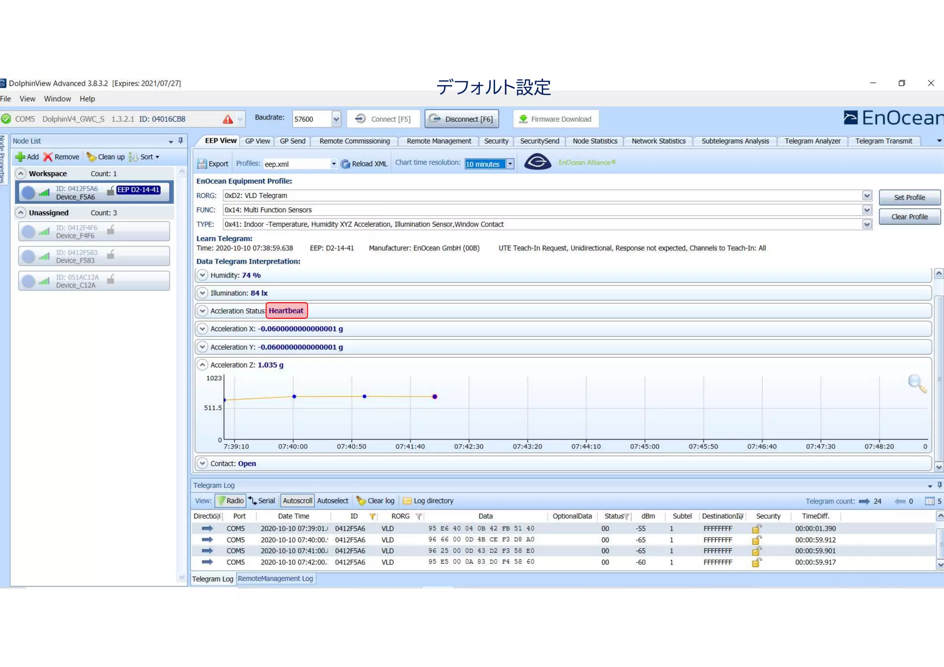The height and width of the screenshot is (667, 944).
Task: Switch to the Telegram Analyzer tab
Action: pos(813,141)
